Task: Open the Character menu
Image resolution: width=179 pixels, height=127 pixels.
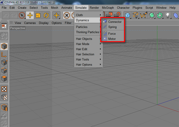Action: point(123,8)
